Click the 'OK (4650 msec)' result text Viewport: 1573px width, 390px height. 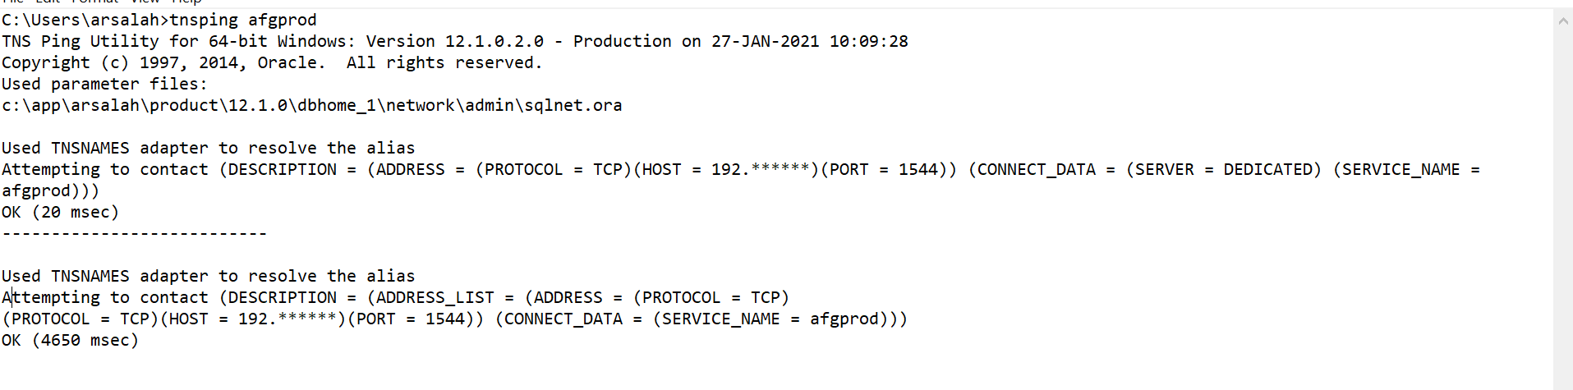tap(70, 340)
